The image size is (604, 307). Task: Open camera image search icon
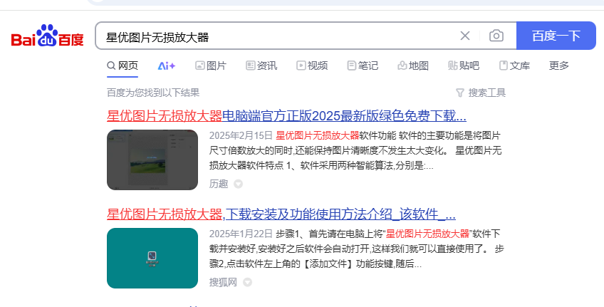click(x=496, y=36)
